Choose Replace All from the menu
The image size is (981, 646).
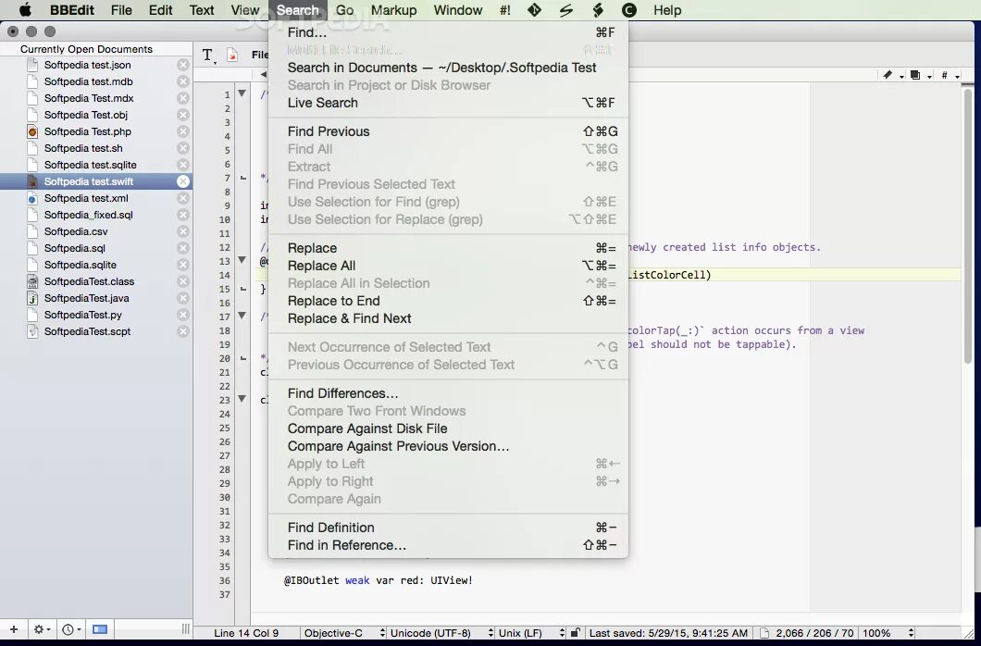[448, 266]
